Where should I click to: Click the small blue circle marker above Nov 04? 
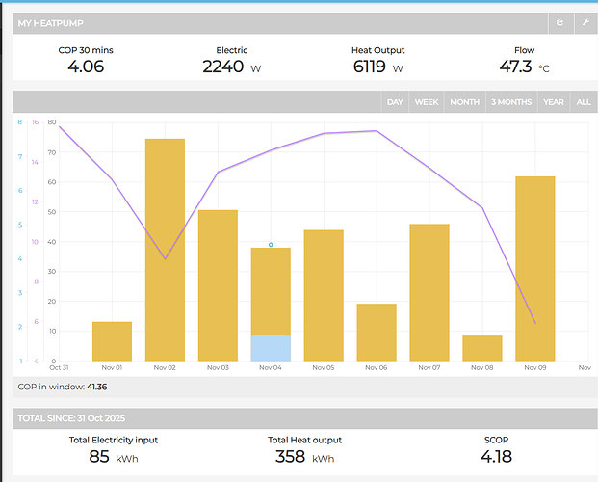tap(271, 245)
